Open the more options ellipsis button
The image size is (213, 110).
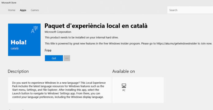(x=67, y=58)
